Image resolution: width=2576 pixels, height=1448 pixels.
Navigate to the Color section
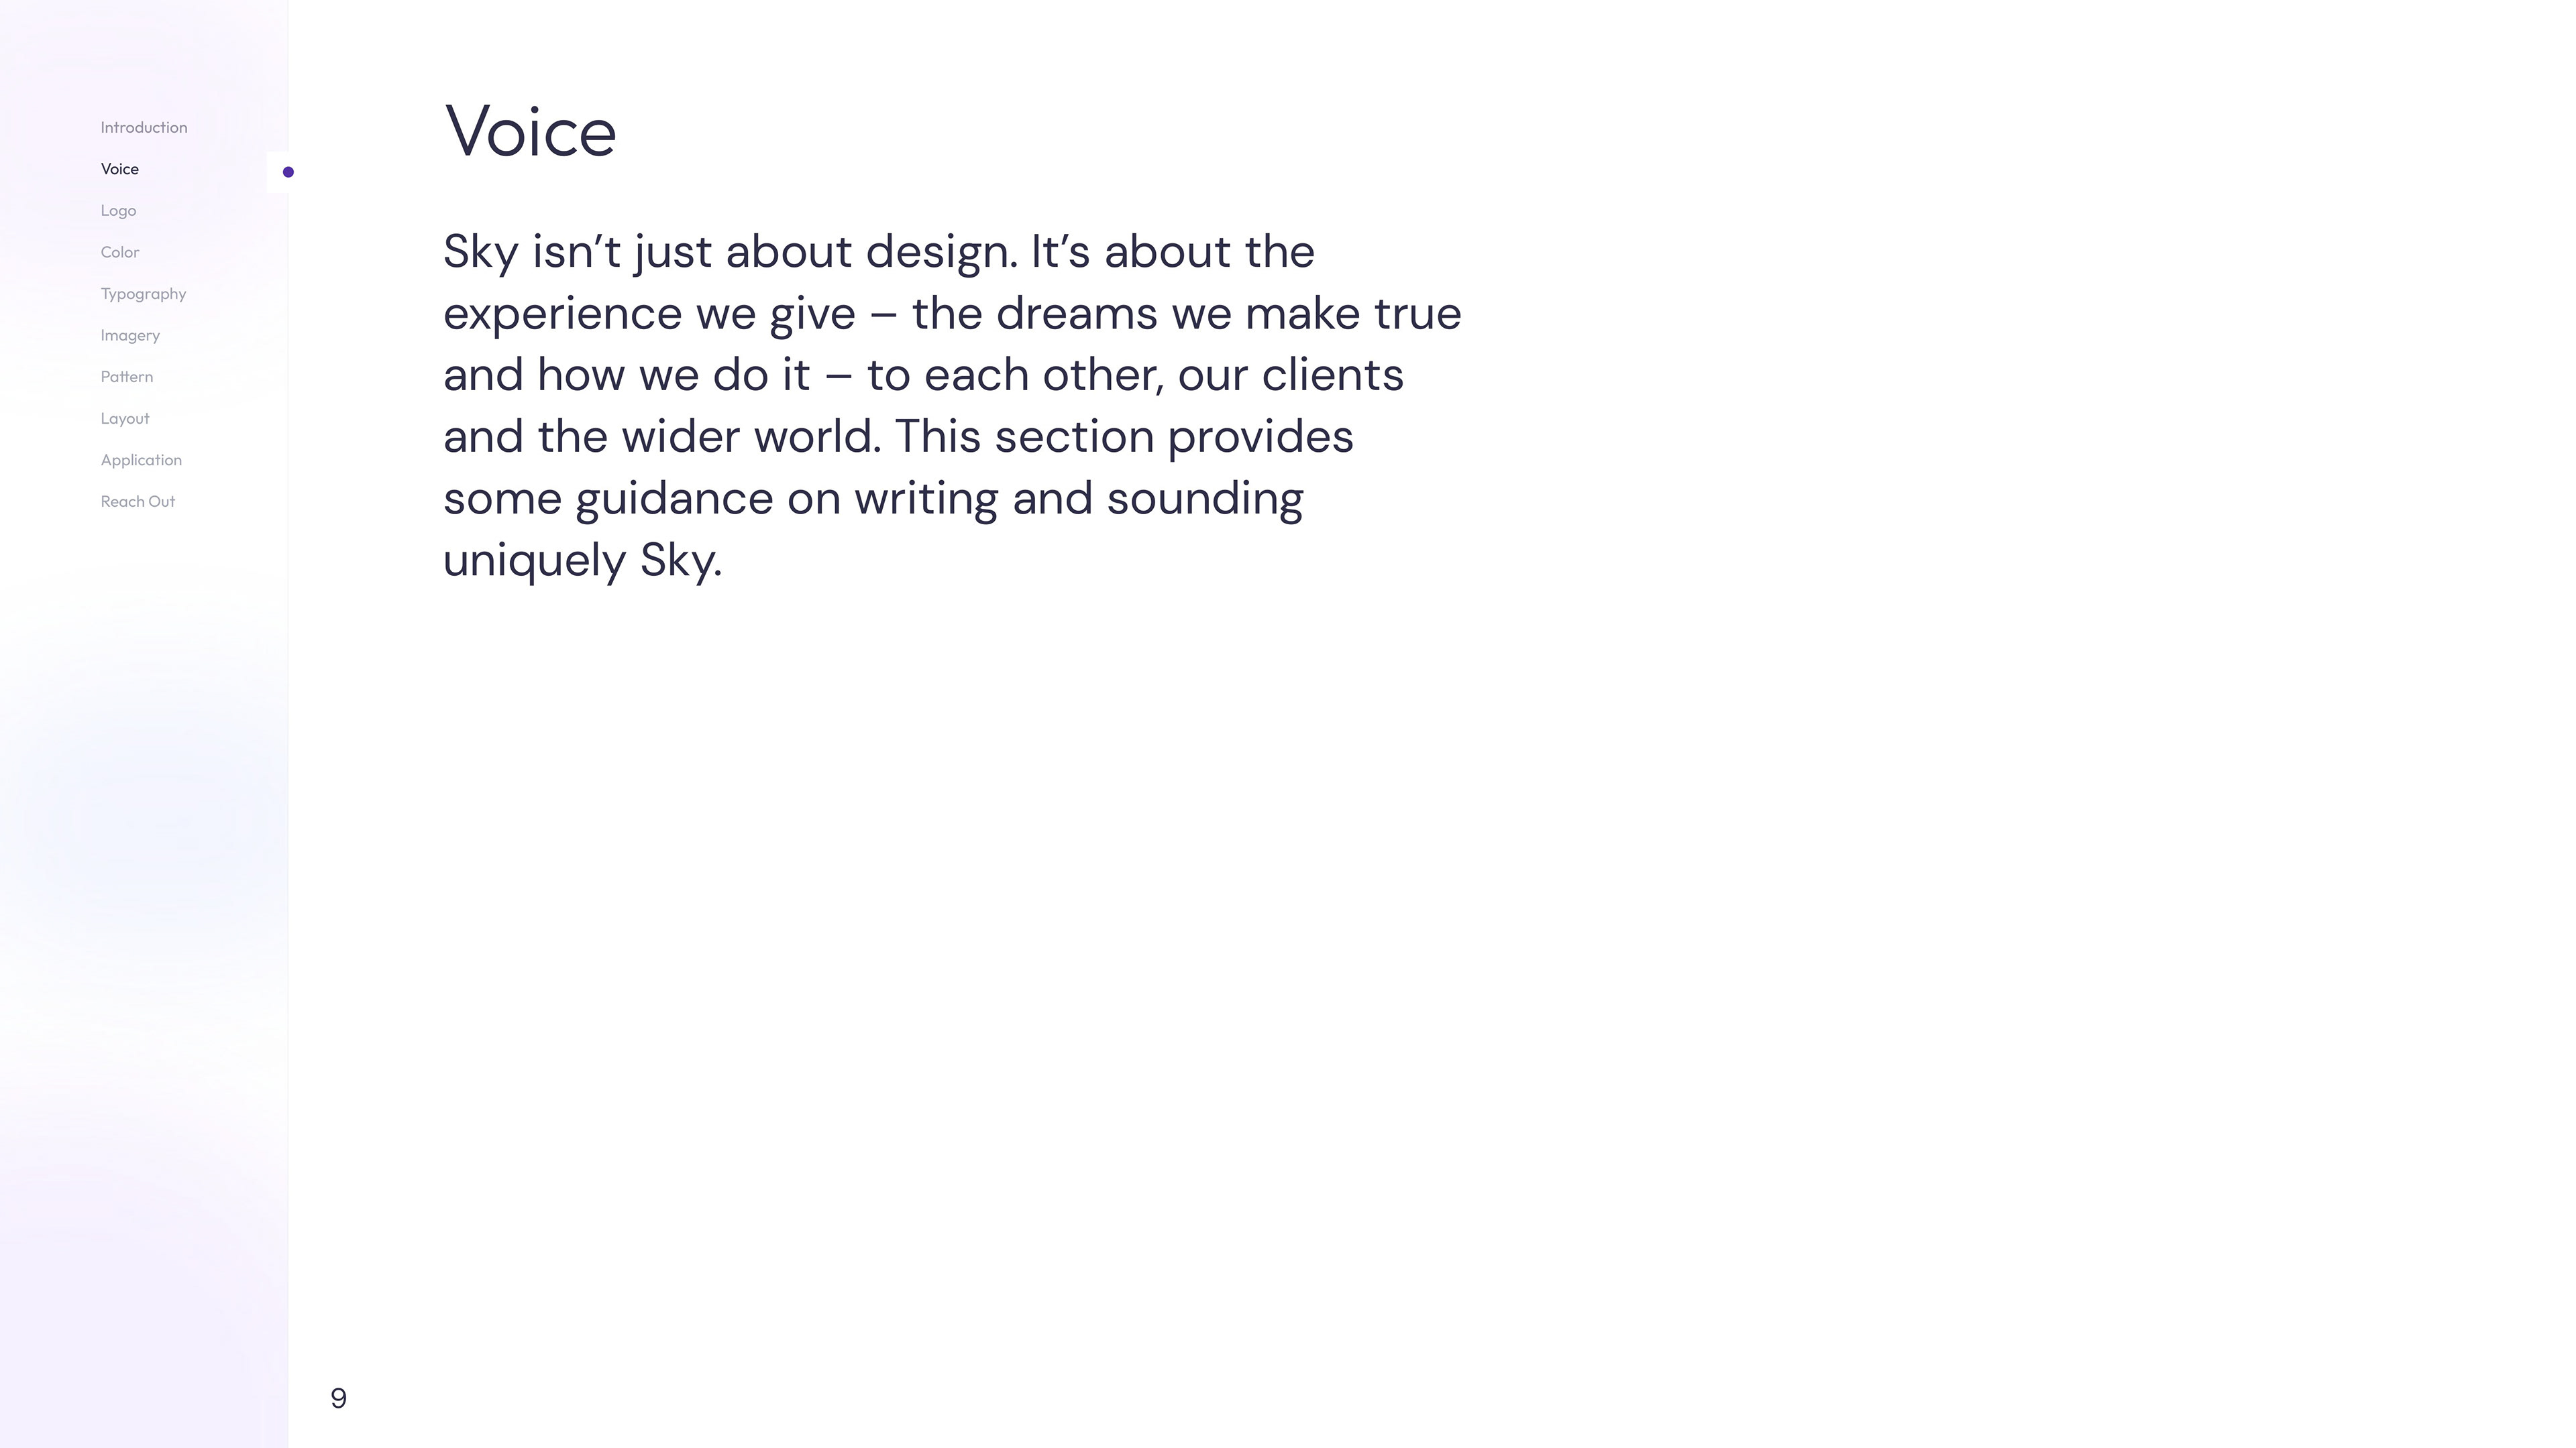(120, 253)
